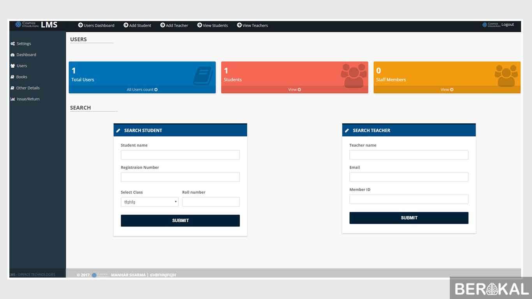This screenshot has height=299, width=532.
Task: Click the people icon on Staff Members card
Action: [x=506, y=76]
